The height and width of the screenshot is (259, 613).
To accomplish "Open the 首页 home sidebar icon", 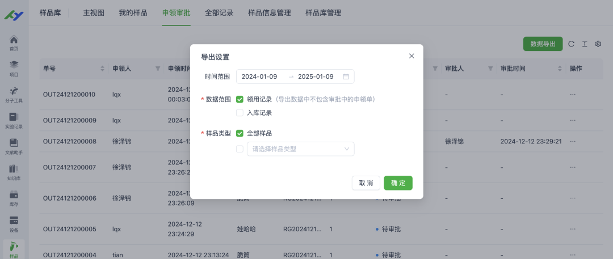I will tap(14, 43).
